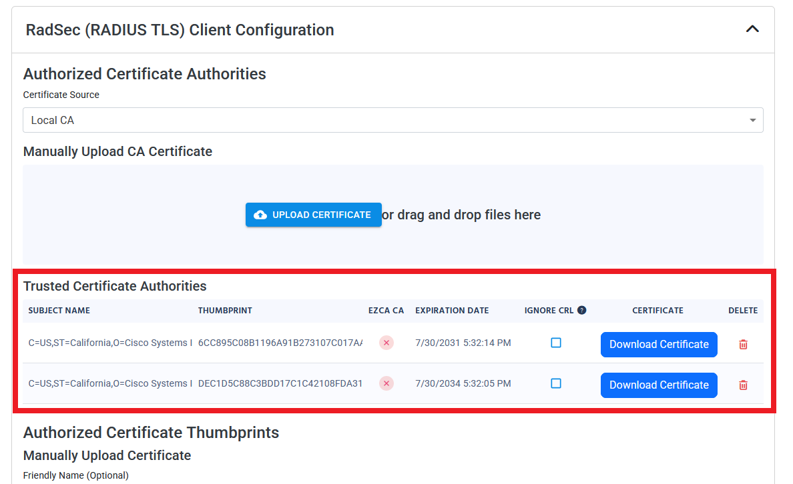Click EZCA CA status icon for 2034 certificate
This screenshot has height=484, width=793.
point(386,383)
